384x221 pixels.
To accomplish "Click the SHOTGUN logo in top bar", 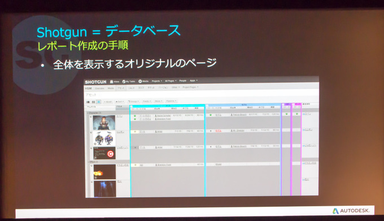I will point(95,82).
